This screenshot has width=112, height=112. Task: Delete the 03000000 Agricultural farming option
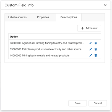tap(96, 43)
